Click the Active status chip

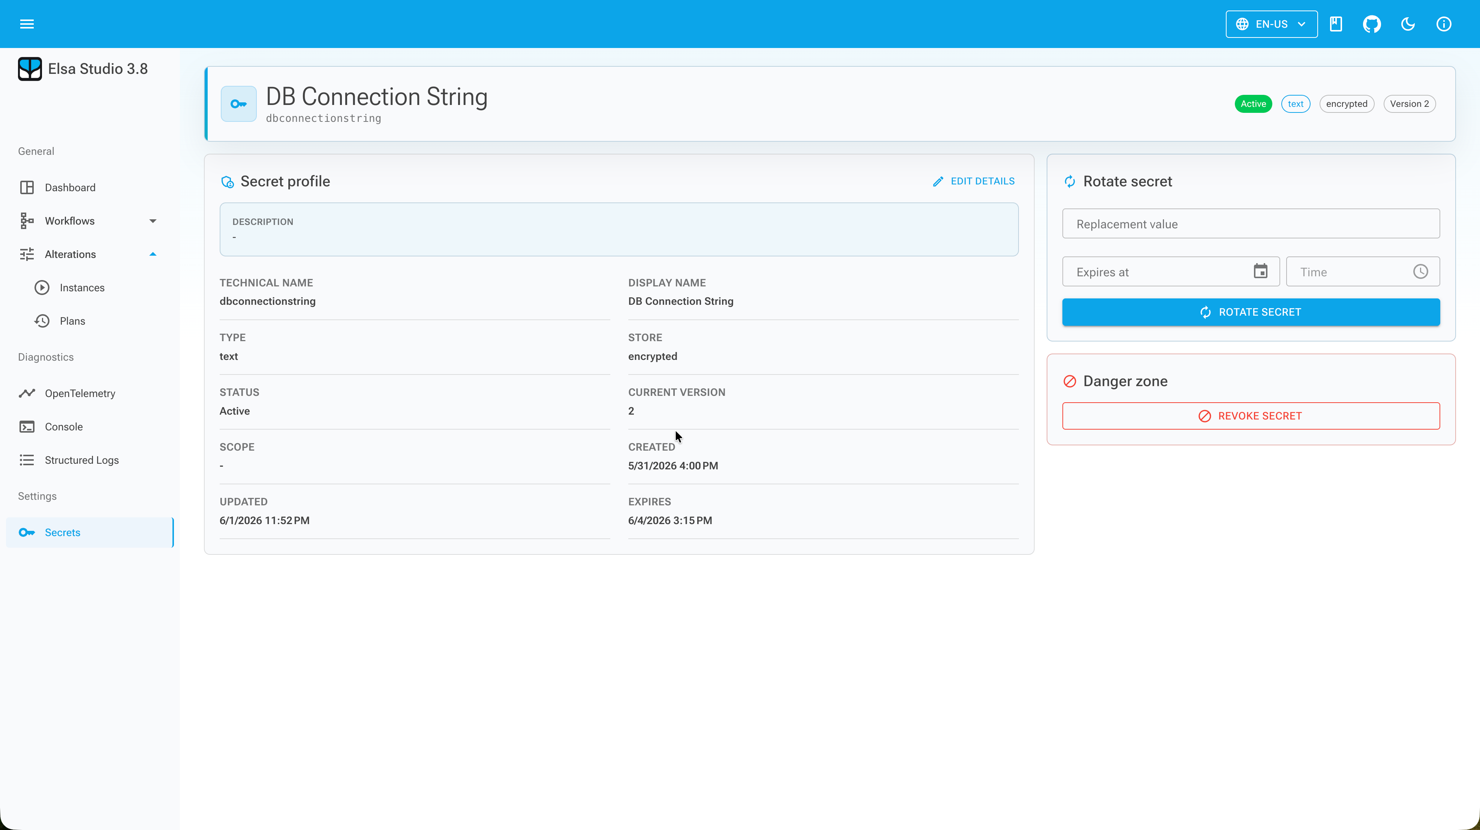pyautogui.click(x=1253, y=104)
